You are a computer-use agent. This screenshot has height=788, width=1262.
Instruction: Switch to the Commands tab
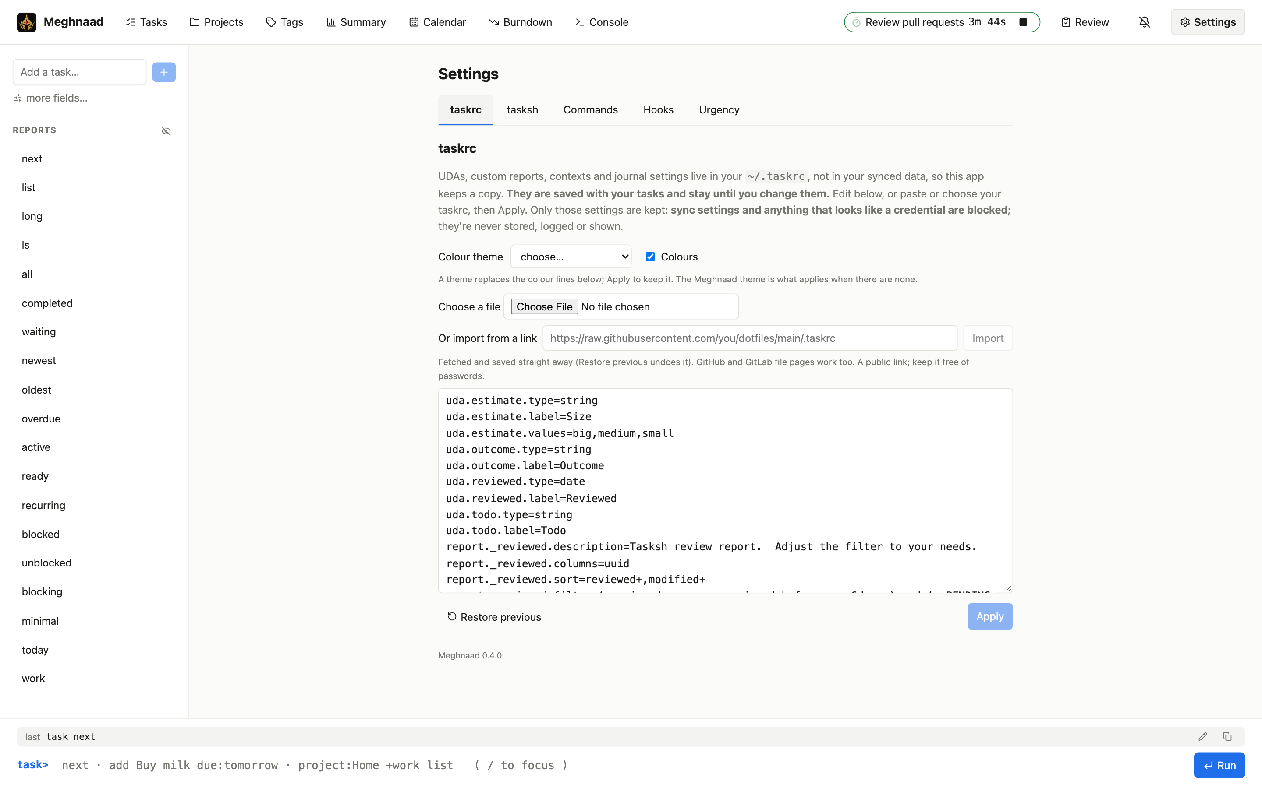[590, 110]
